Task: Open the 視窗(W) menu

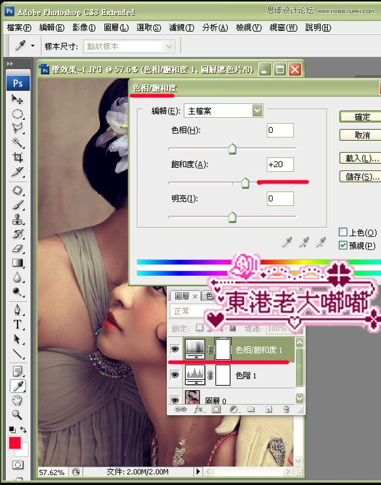Action: [283, 28]
